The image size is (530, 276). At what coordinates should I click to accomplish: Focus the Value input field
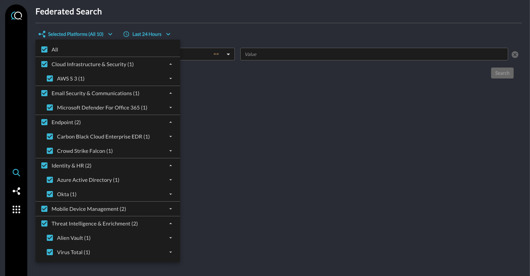click(x=374, y=54)
